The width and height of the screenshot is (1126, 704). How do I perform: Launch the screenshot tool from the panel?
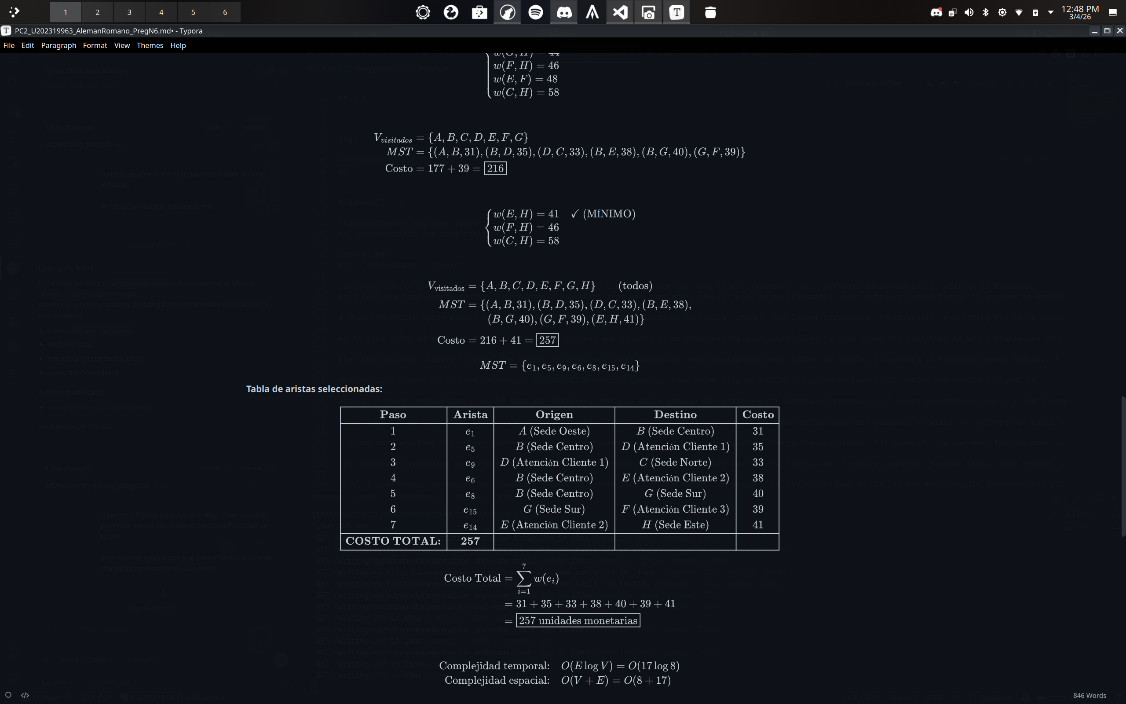click(648, 12)
